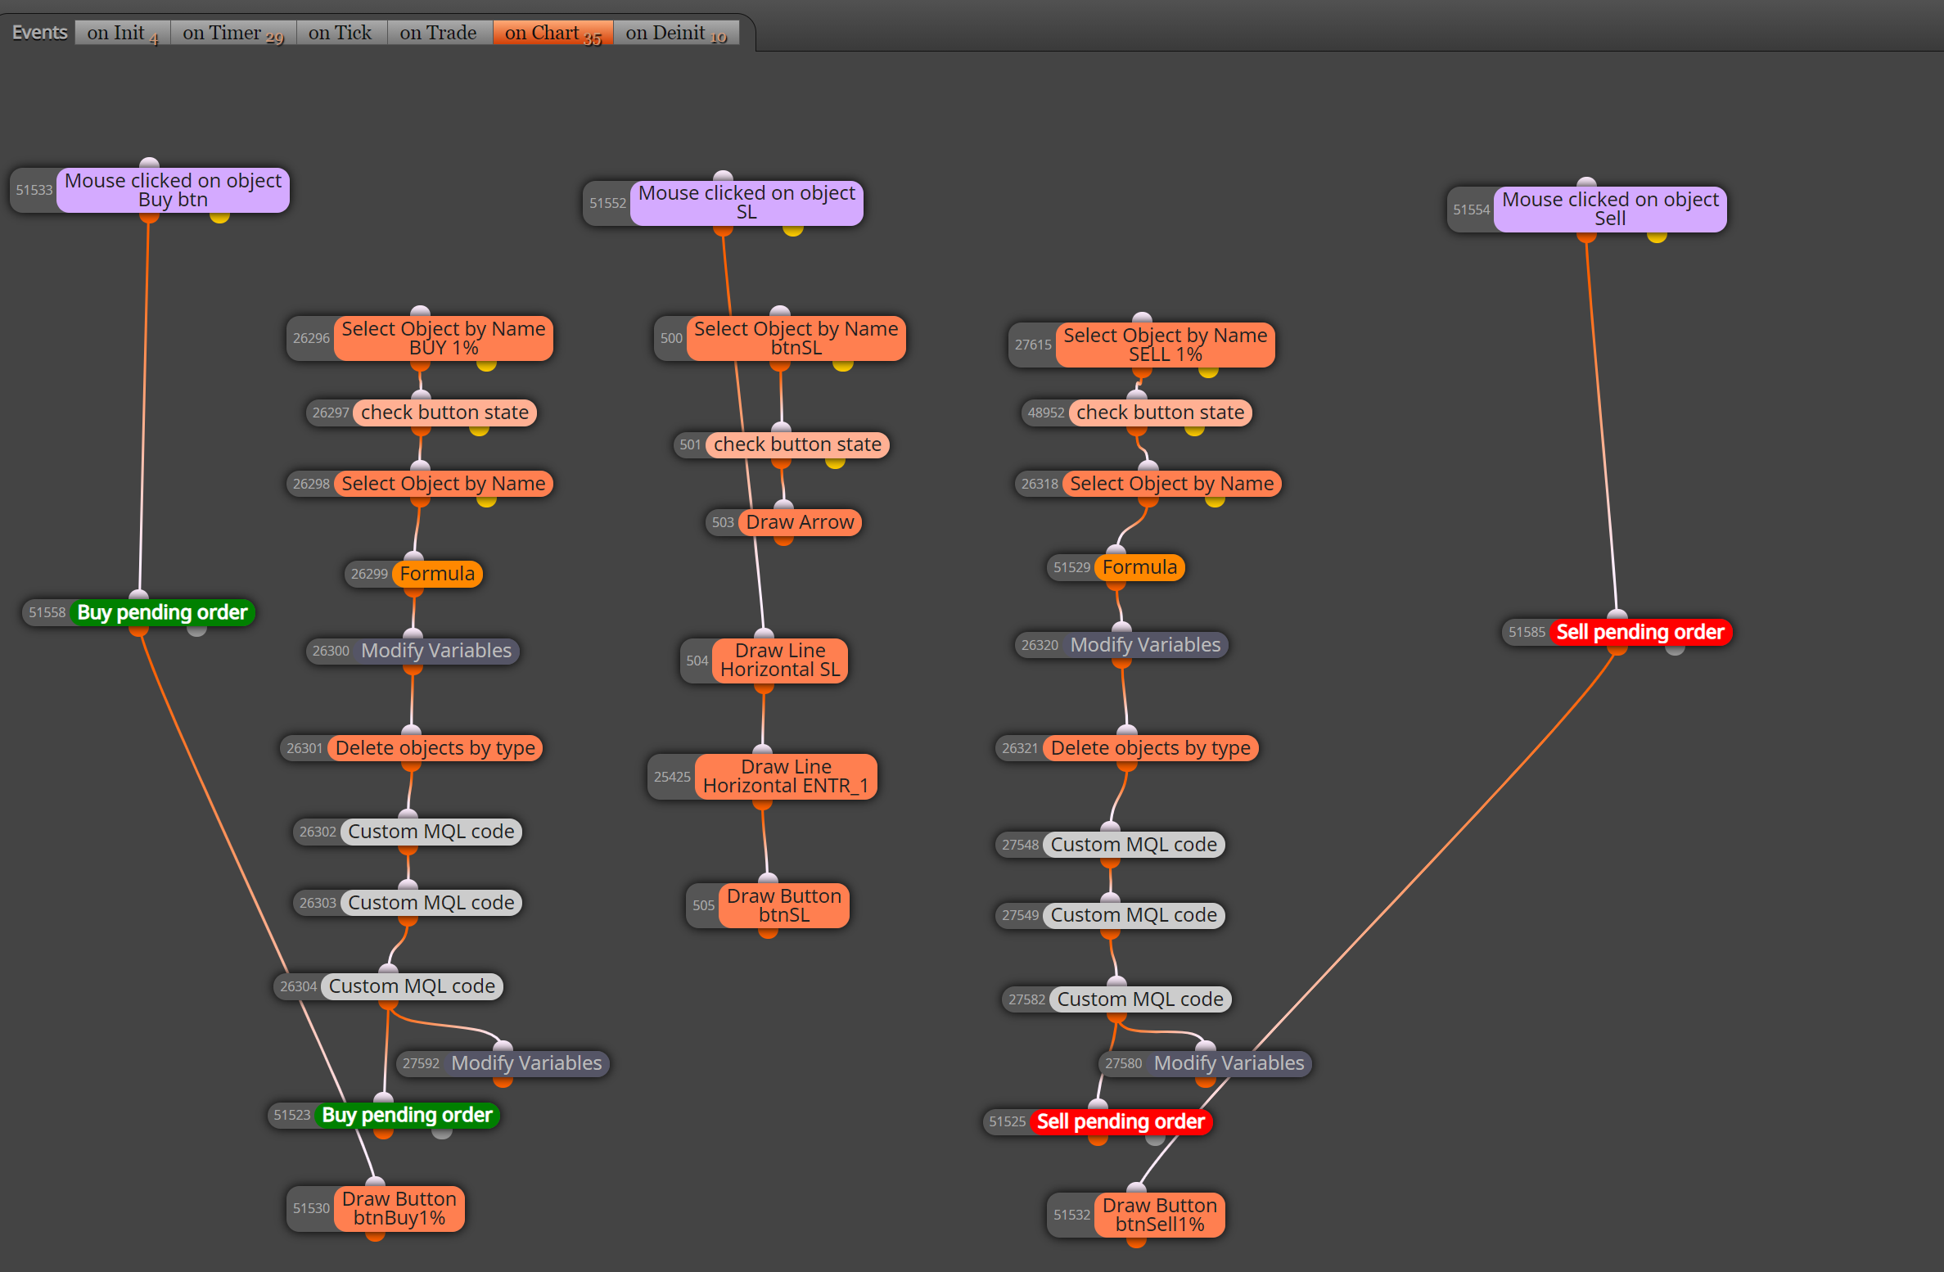Click the Select Object by Name btnSL block
This screenshot has height=1272, width=1944.
tap(796, 338)
